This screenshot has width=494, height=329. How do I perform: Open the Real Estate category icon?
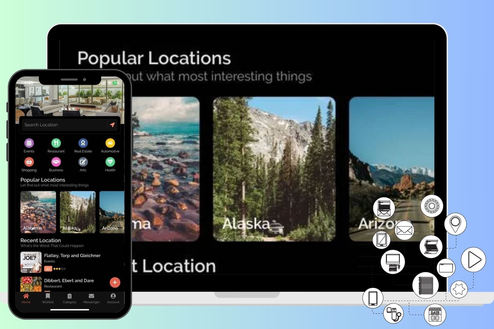[83, 143]
